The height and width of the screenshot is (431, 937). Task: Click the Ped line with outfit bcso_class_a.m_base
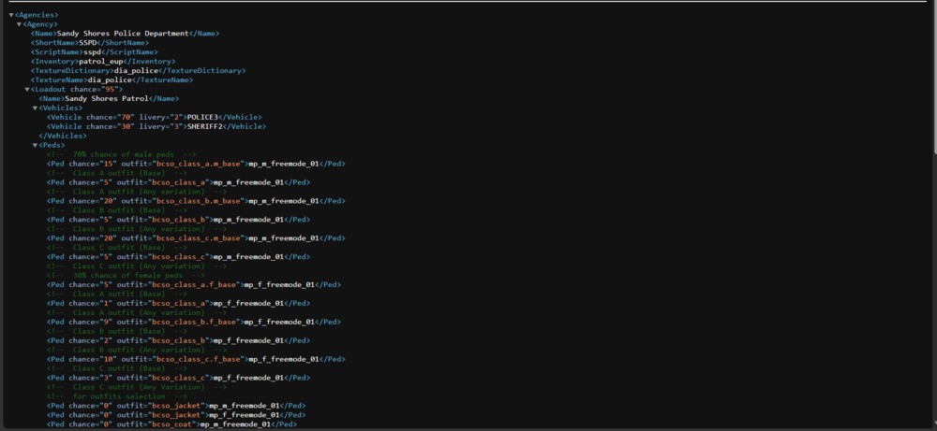pos(196,164)
